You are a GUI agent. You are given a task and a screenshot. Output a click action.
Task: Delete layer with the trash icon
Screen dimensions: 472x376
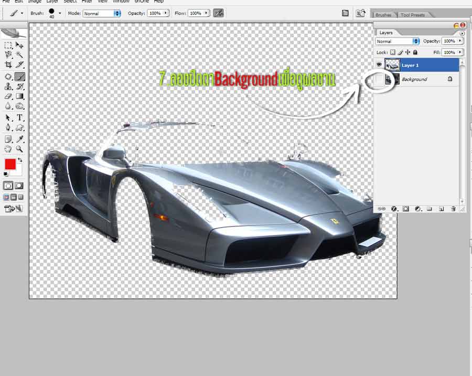453,209
